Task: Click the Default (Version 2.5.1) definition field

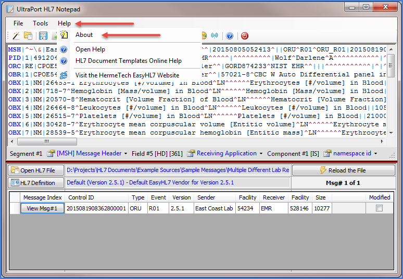Action: point(178,182)
